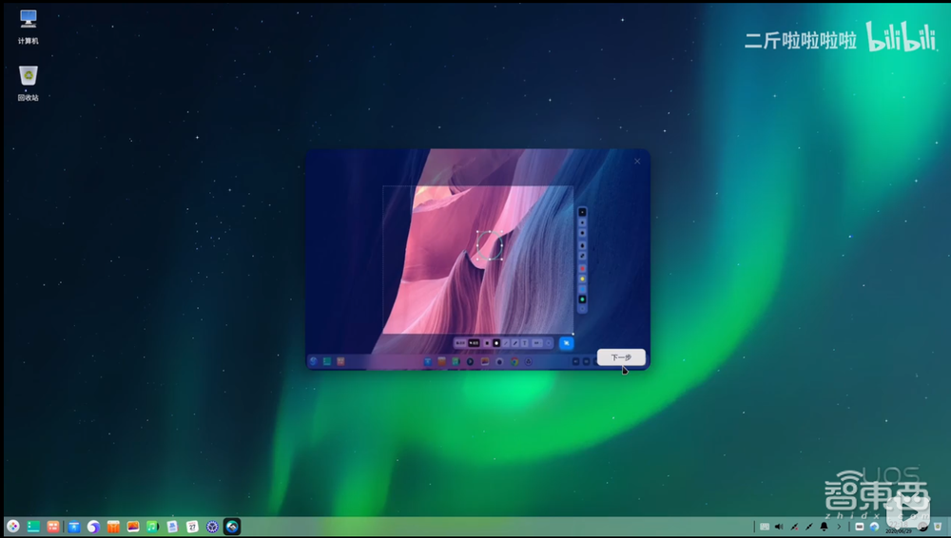Launch the browser from the taskbar
Viewport: 951px width, 538px height.
pos(93,526)
